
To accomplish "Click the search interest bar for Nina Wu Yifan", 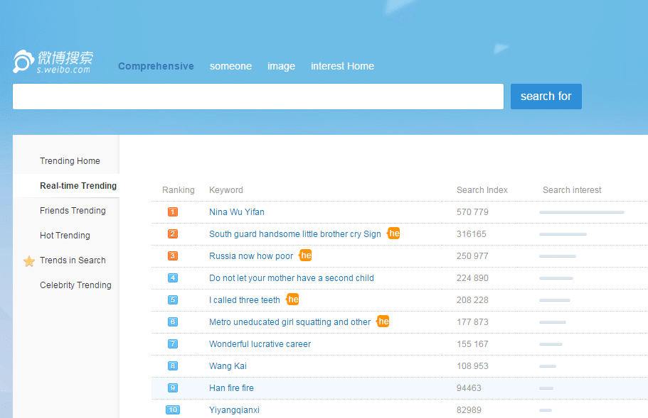I will [581, 212].
